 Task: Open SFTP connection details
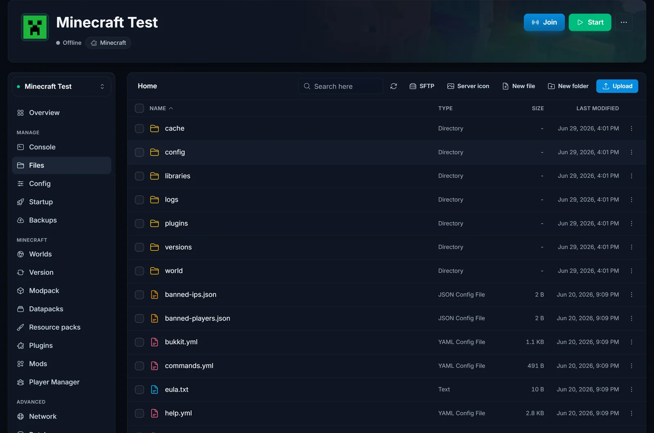click(422, 86)
